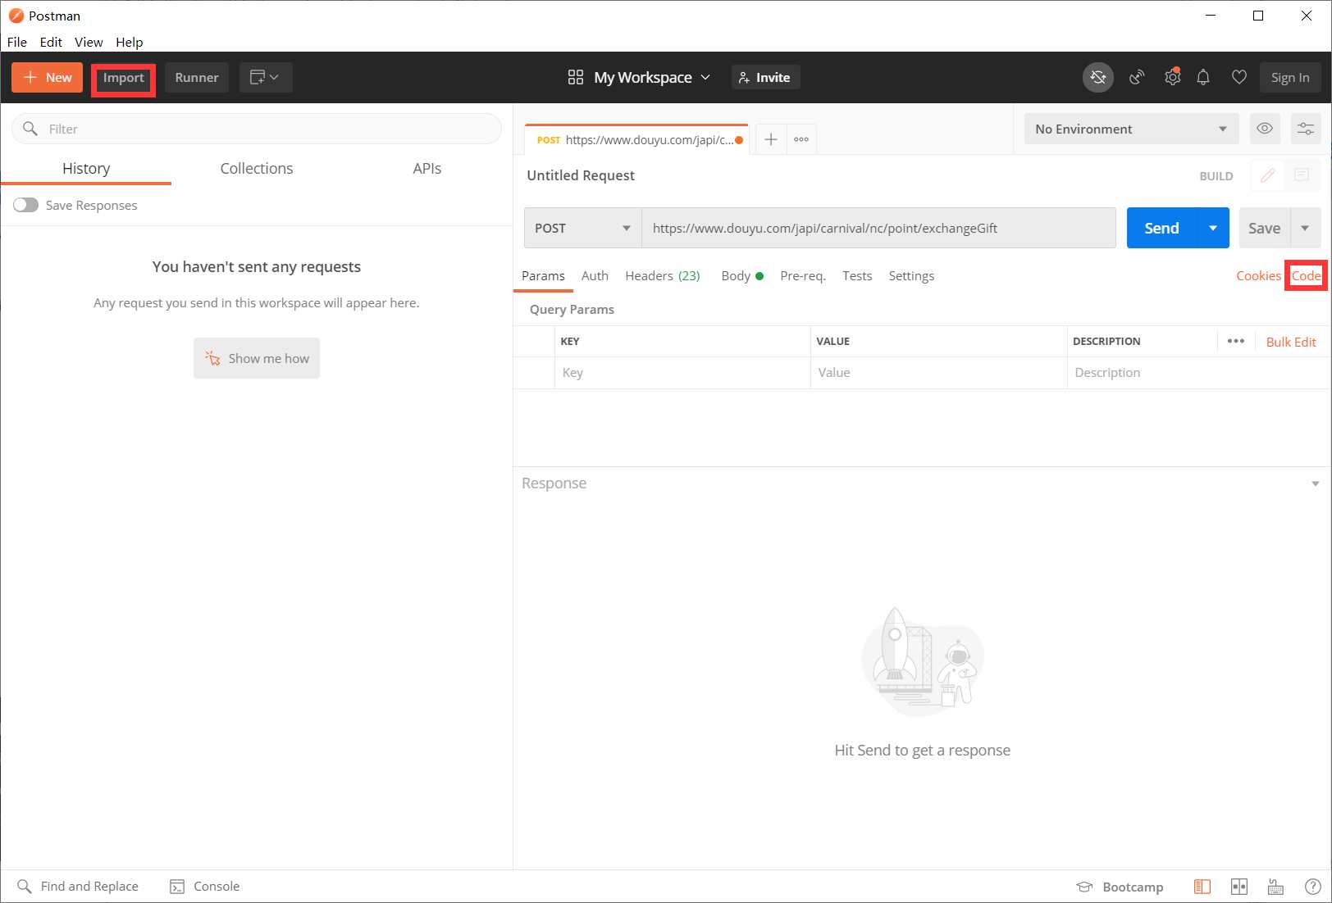Open keyboard shortcuts icon in status bar
The height and width of the screenshot is (903, 1332).
[x=1275, y=887]
